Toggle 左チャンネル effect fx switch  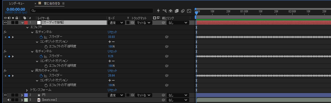[x=5, y=32]
